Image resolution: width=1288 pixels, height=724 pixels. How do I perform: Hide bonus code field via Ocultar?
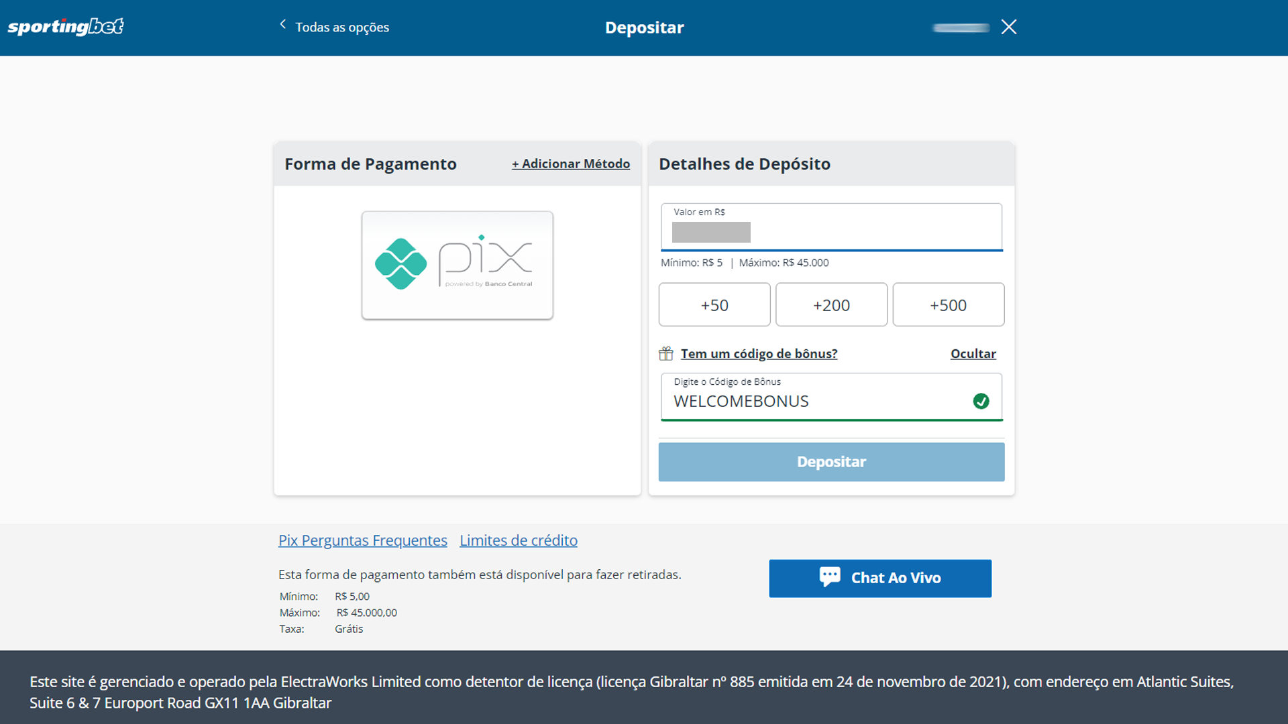[973, 354]
